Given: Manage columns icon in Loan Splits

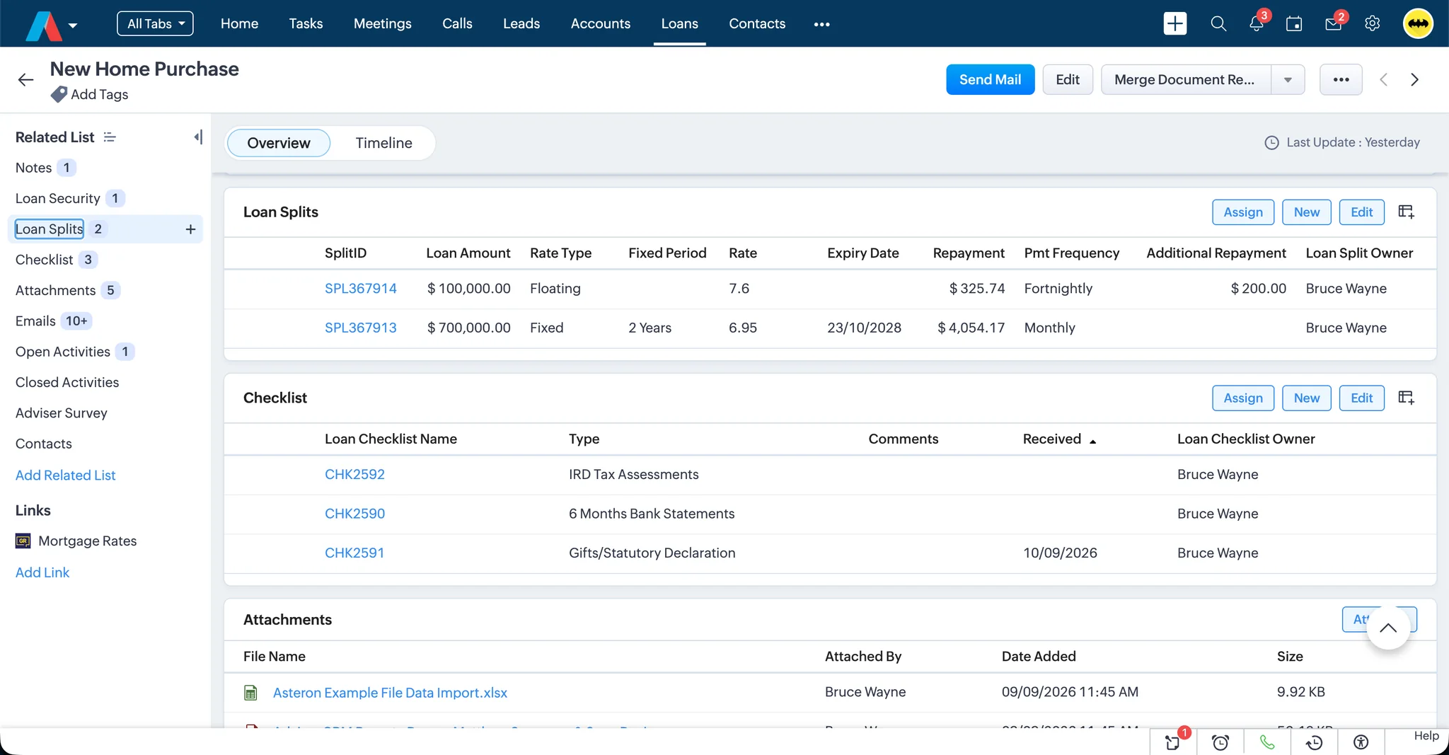Looking at the screenshot, I should (1406, 212).
